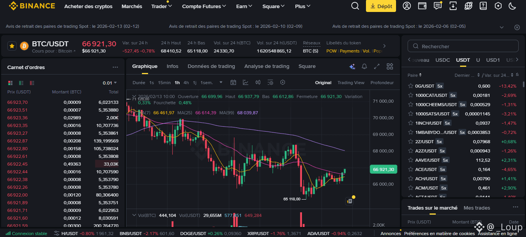Select the USDC market tab
This screenshot has width=526, height=237.
coord(443,60)
